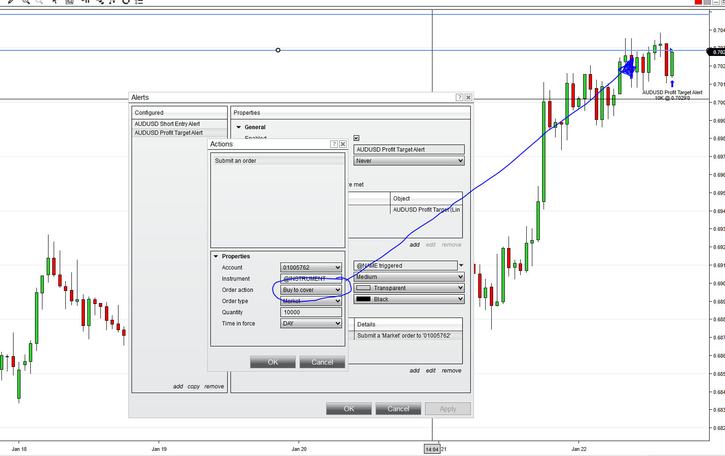This screenshot has width=725, height=456.
Task: Click 'remove' under the Configured list
Action: (214, 387)
